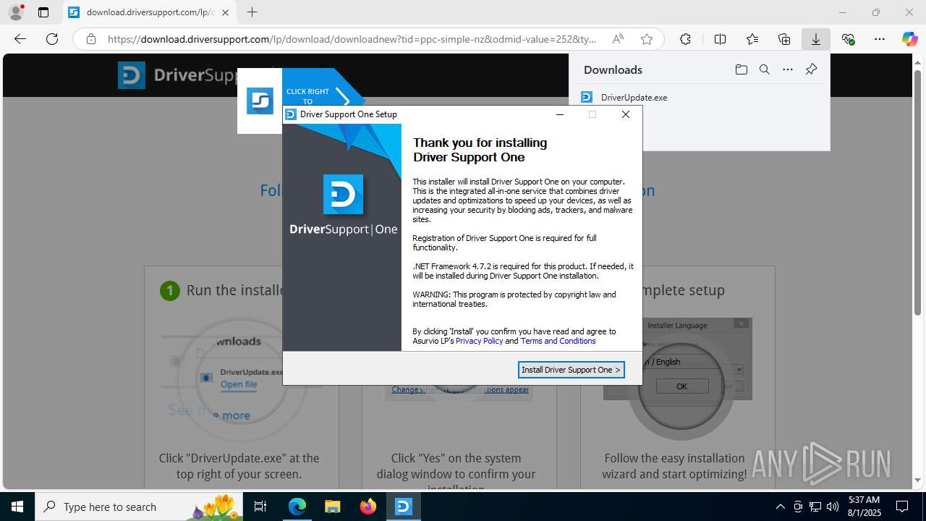Close the driversupport browser tab
926x521 pixels.
coord(225,12)
